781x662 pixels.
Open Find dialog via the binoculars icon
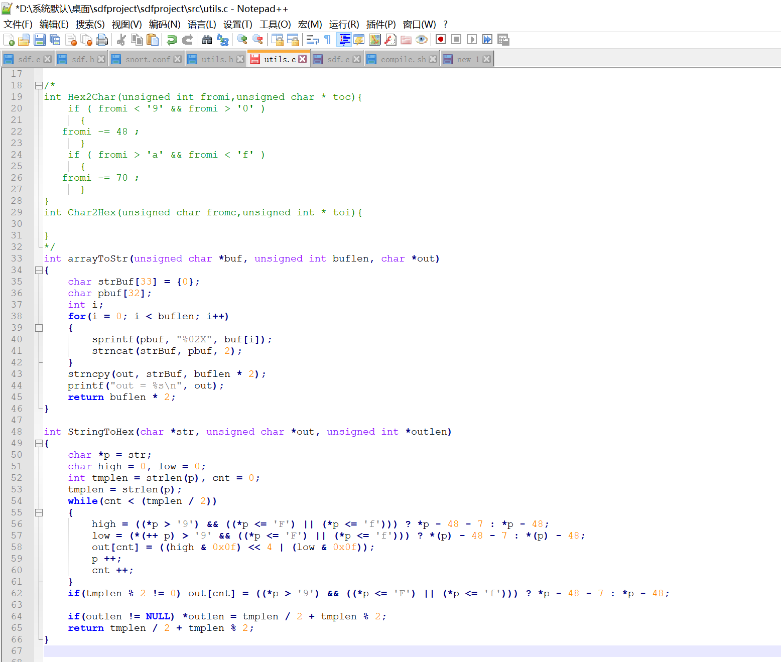pos(207,40)
